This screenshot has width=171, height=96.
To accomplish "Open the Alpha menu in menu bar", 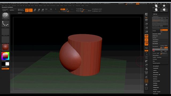I will coord(3,6).
